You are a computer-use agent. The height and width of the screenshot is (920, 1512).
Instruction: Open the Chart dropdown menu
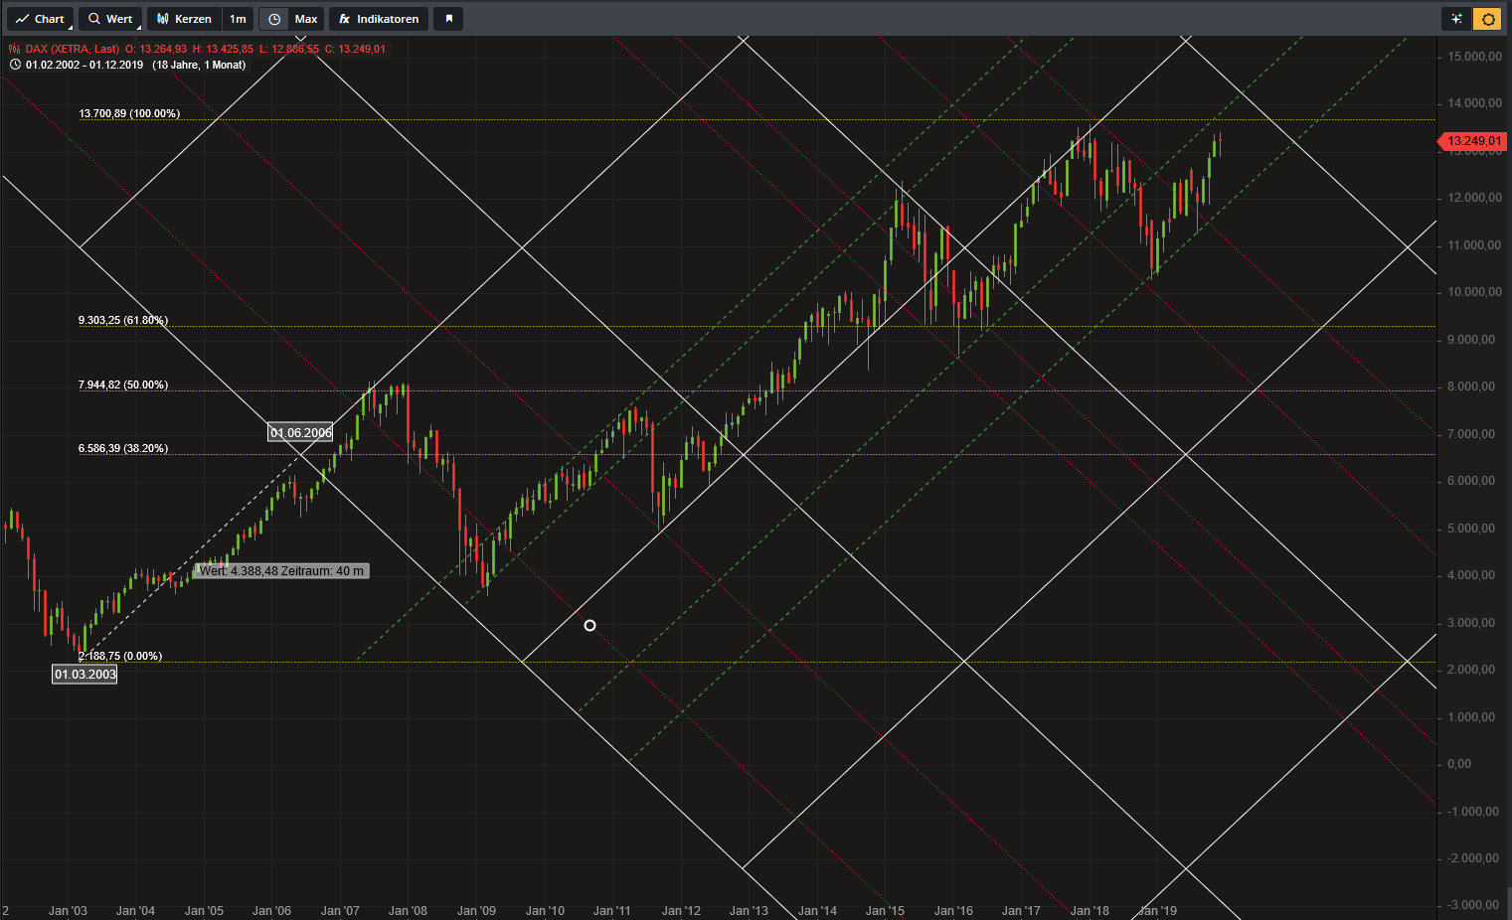[40, 19]
